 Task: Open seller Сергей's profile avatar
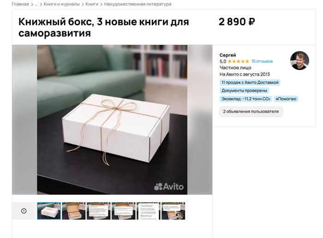pyautogui.click(x=299, y=60)
